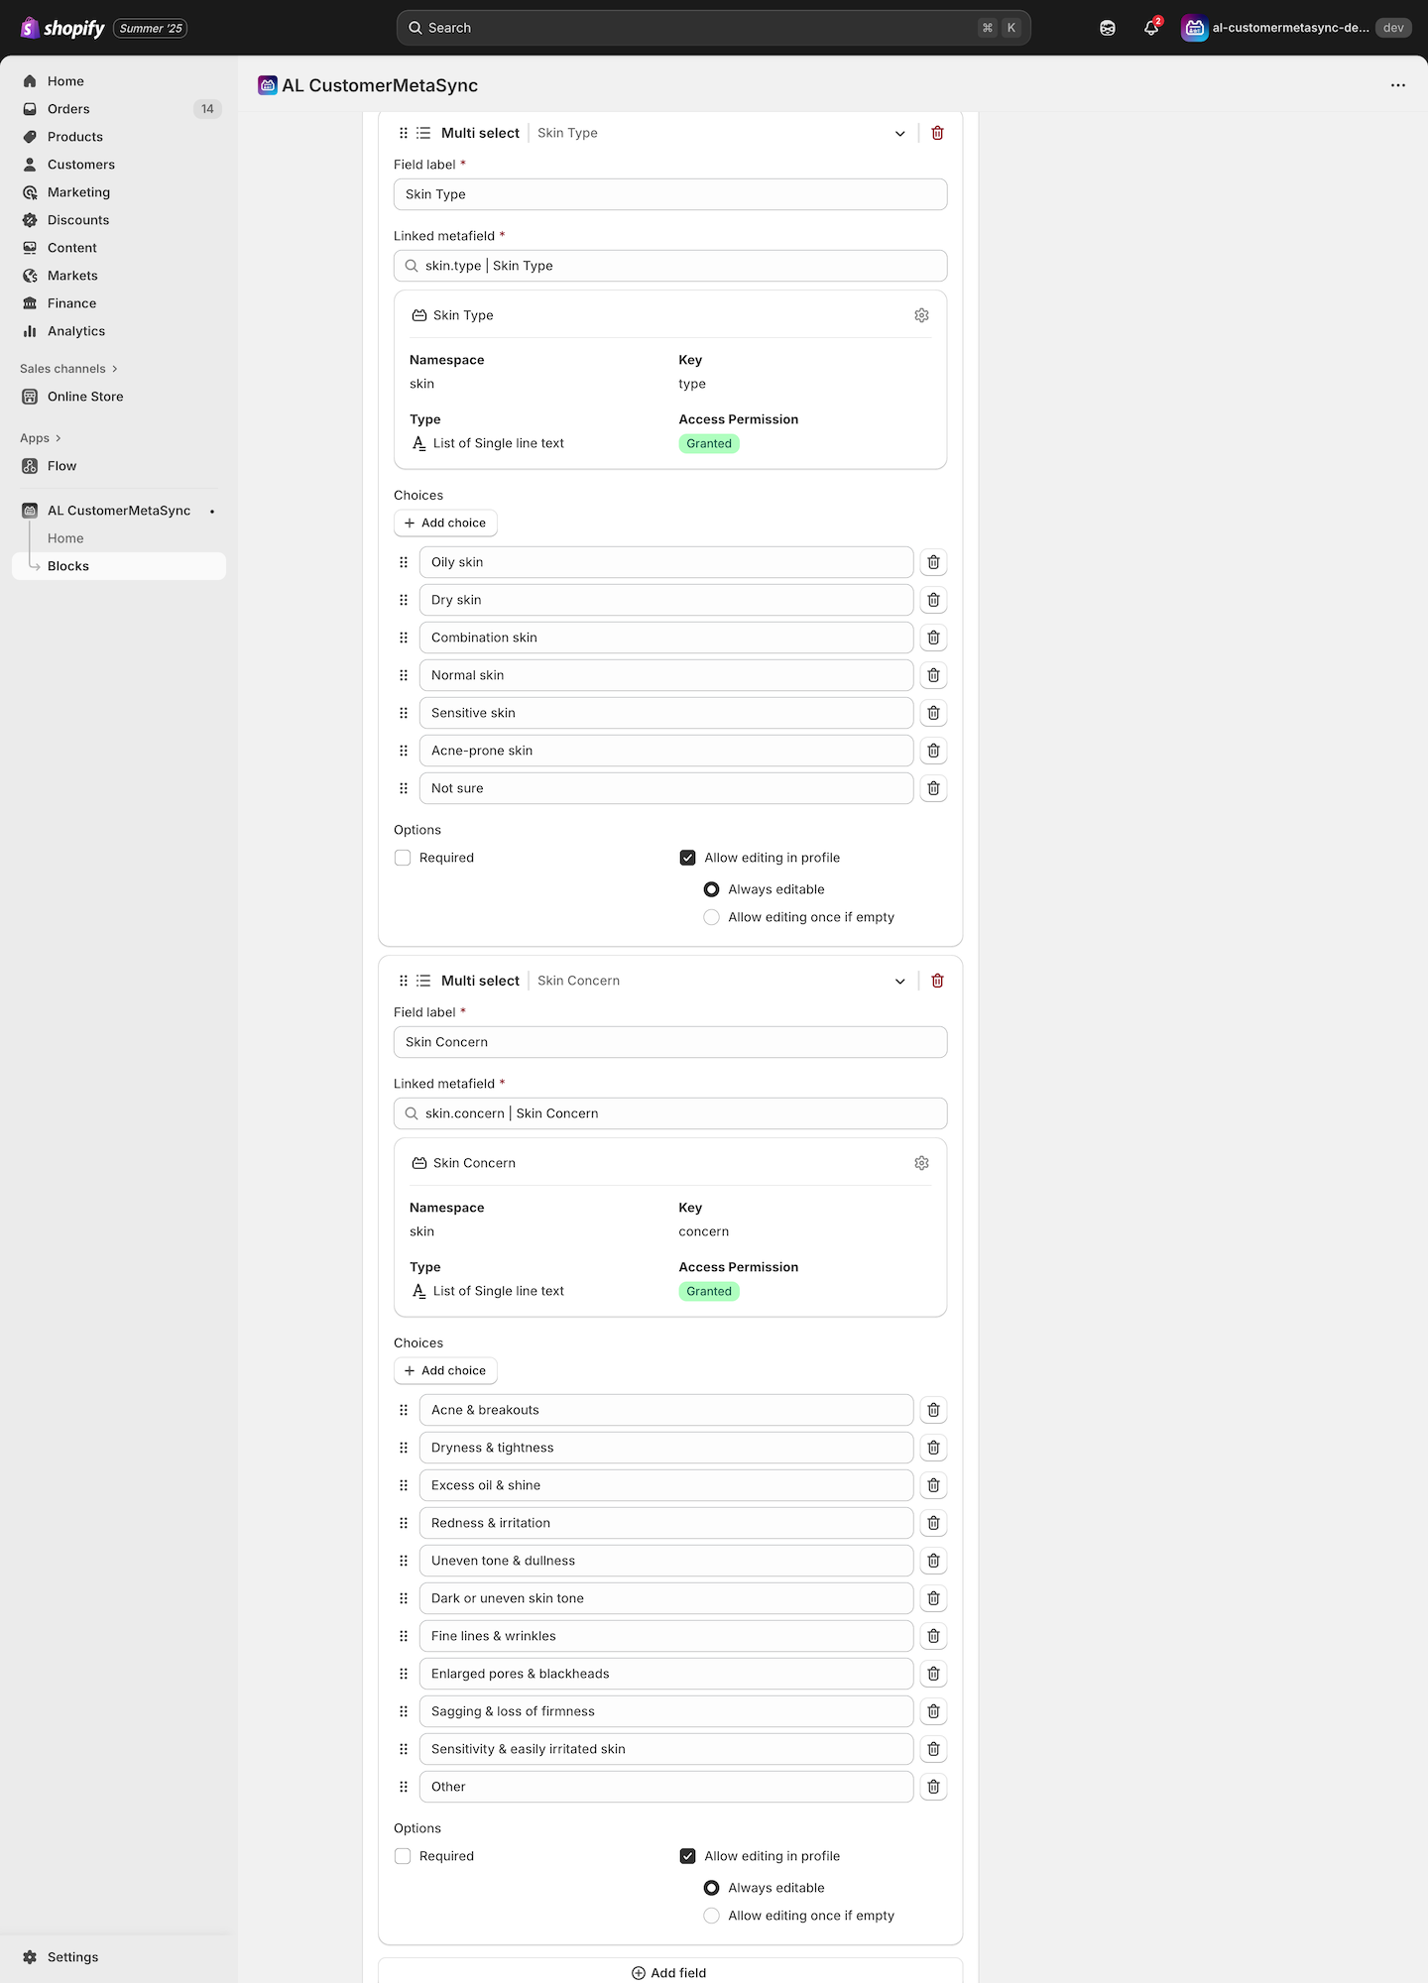Open the three-dot app menu
The image size is (1428, 1983).
point(1398,85)
